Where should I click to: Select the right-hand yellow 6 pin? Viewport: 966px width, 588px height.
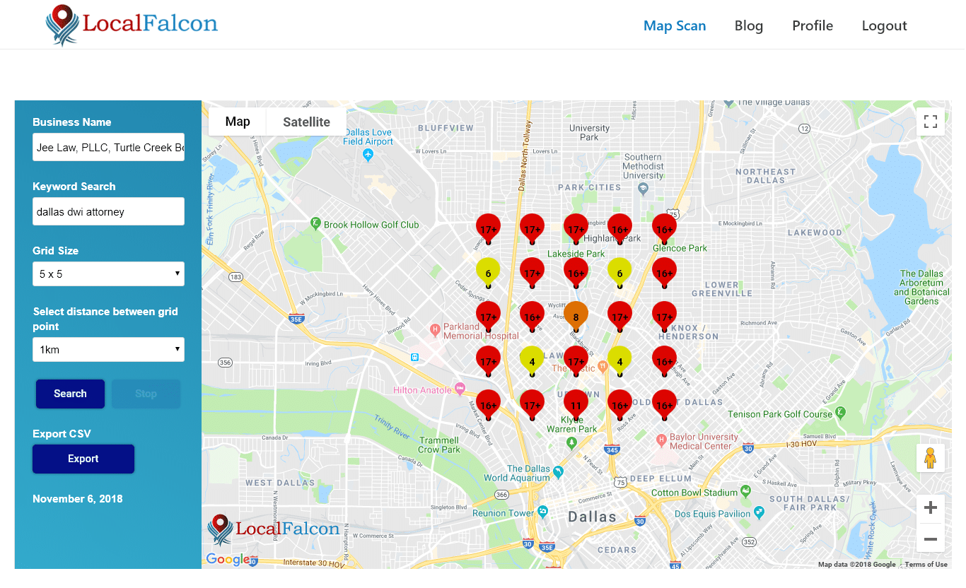(619, 272)
